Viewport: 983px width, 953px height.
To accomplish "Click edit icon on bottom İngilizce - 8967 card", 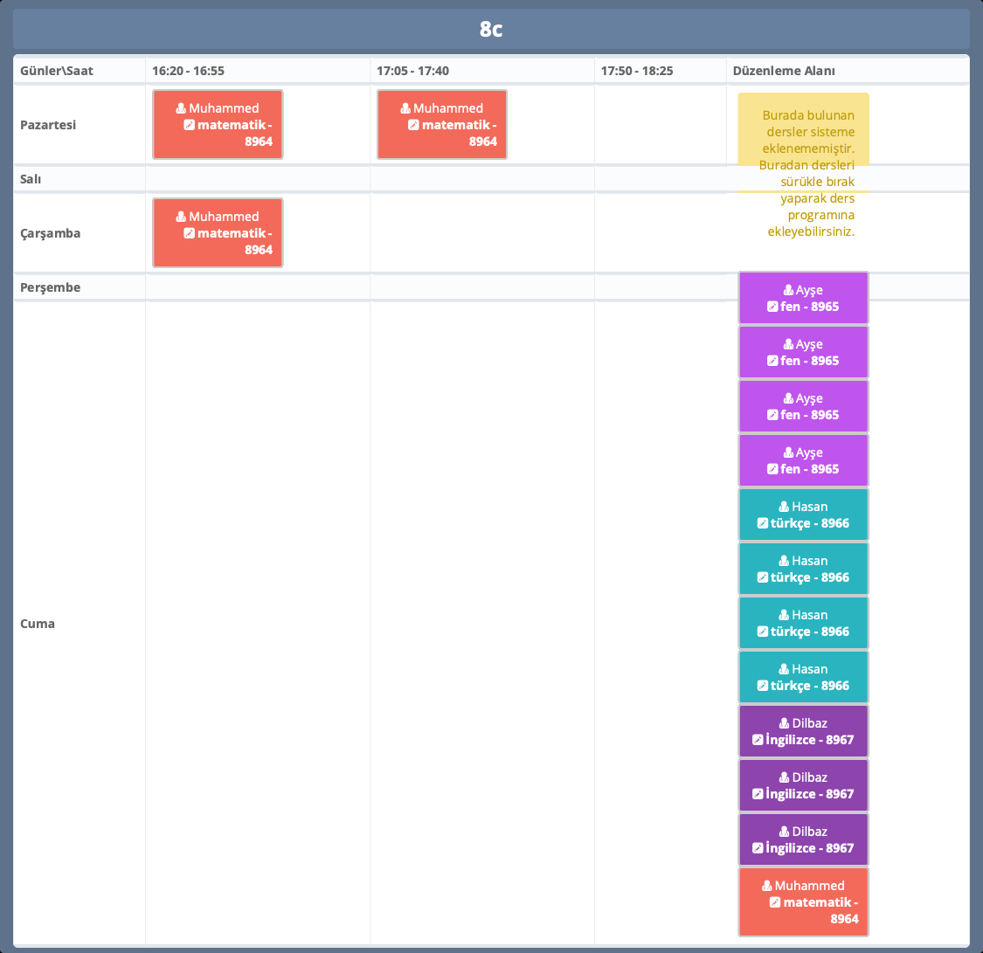I will [758, 848].
